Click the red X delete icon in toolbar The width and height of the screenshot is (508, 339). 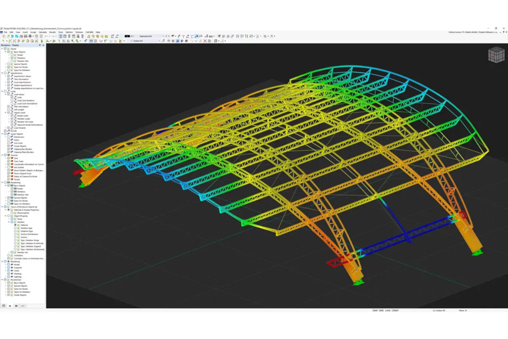(206, 41)
